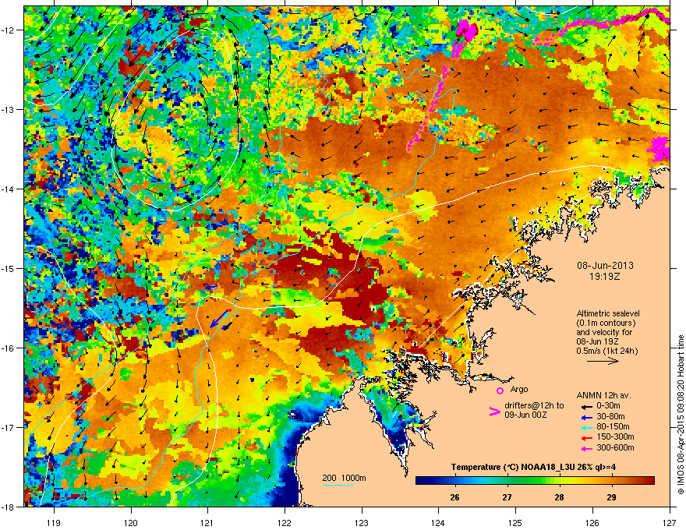
Task: Click latitude axis label -15
Action: point(9,268)
